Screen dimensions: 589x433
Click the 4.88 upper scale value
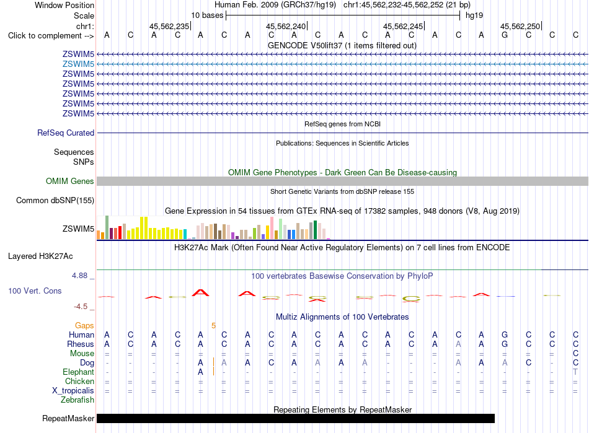point(80,276)
